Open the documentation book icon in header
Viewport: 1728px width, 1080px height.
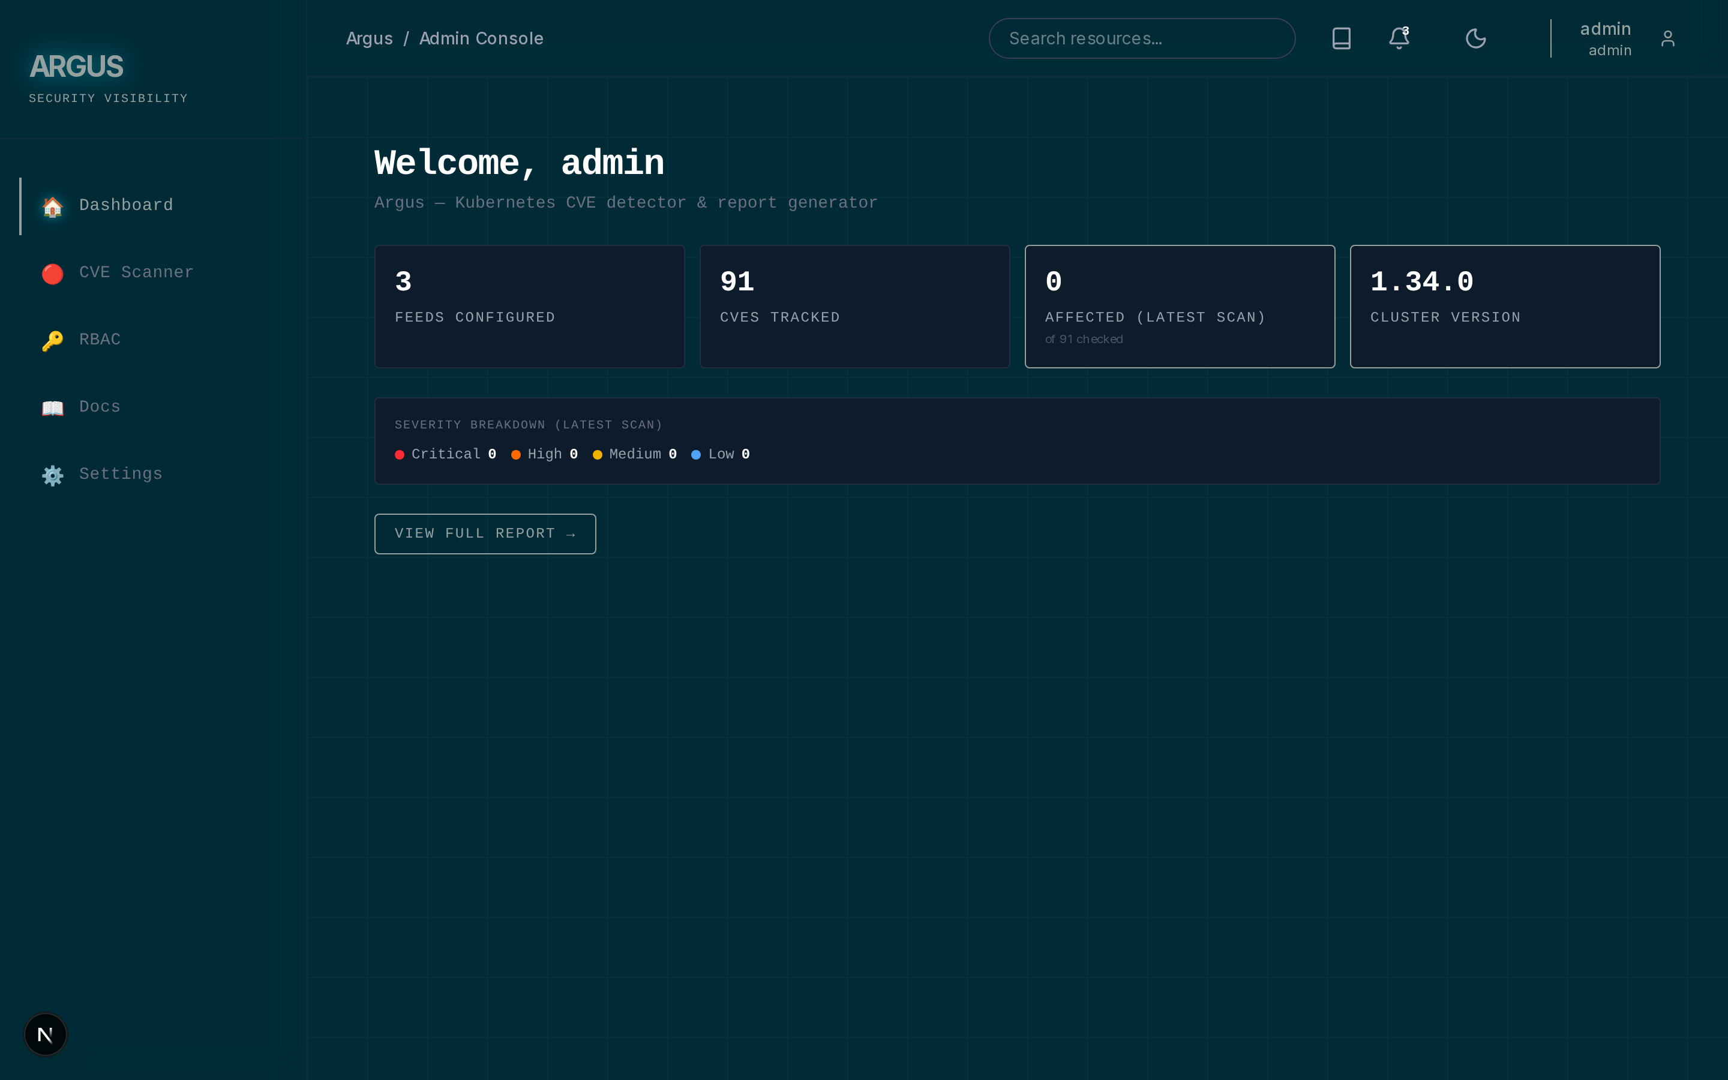[x=1341, y=38]
